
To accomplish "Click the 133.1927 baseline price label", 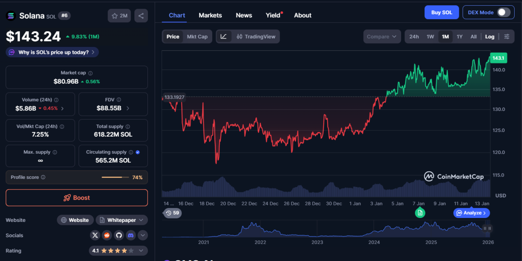I will pos(174,97).
